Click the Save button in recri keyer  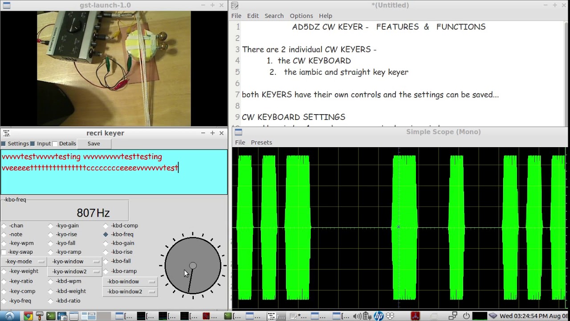click(94, 144)
